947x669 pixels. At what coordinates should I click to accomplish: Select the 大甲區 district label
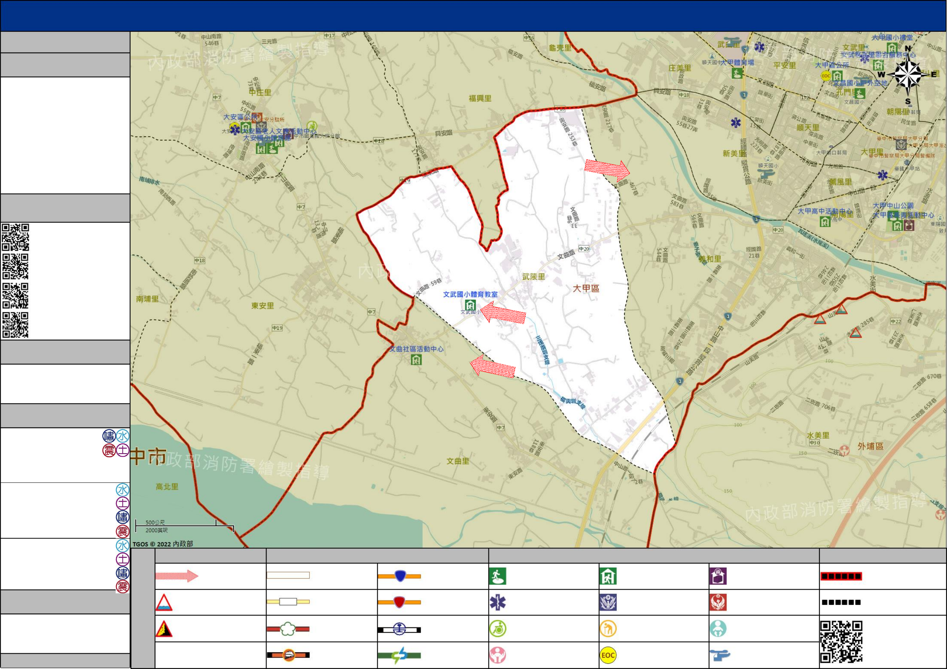click(x=586, y=288)
